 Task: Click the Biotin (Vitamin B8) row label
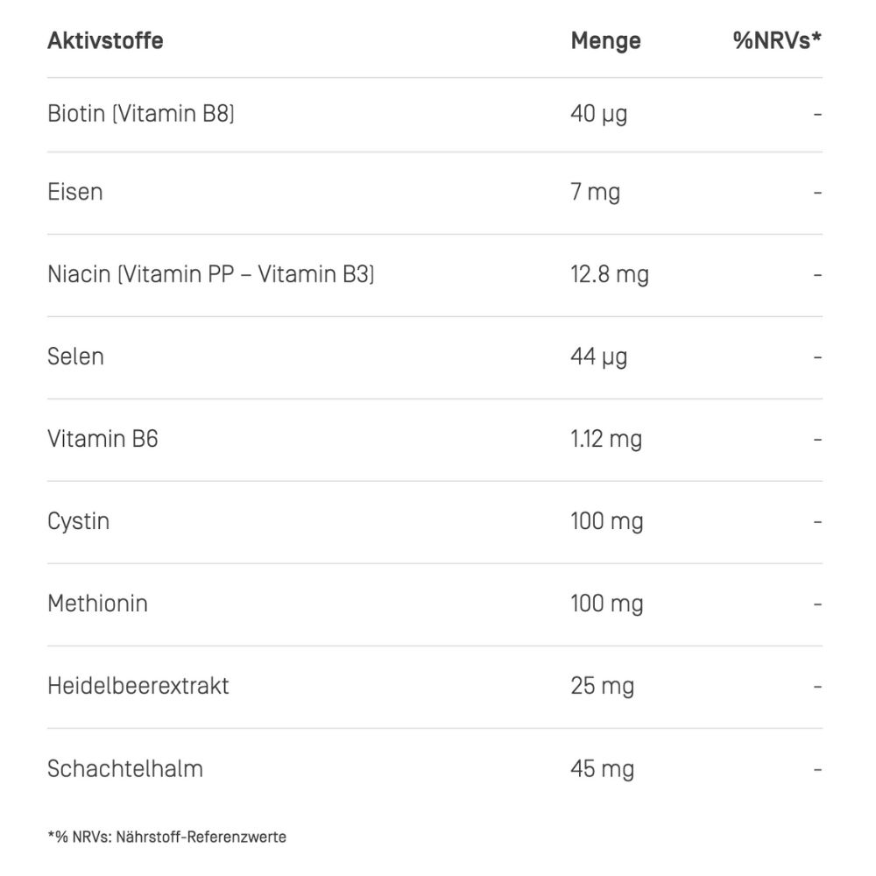(x=141, y=114)
